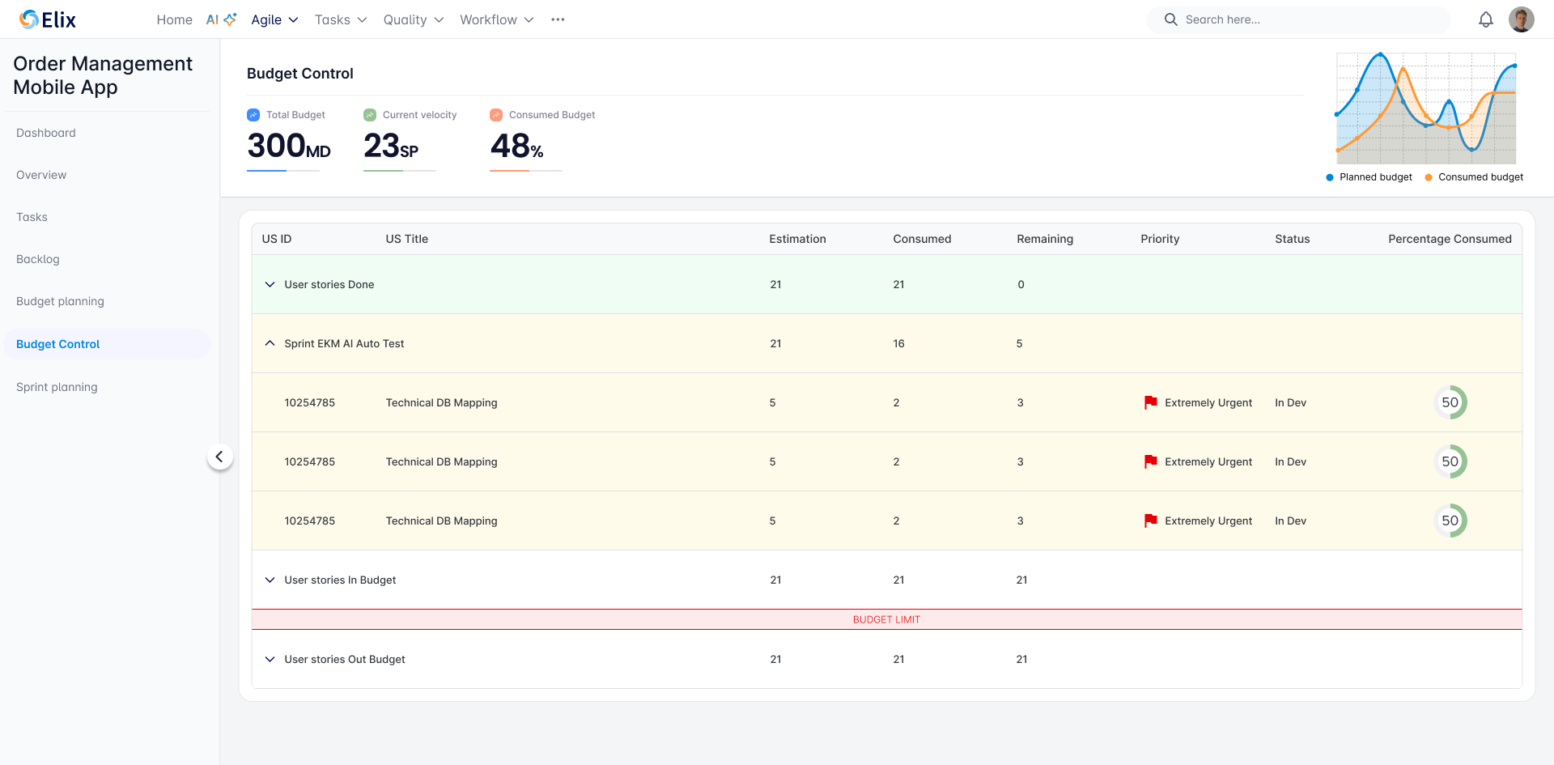This screenshot has height=765, width=1554.
Task: Open the Agile dropdown menu
Action: tap(274, 19)
